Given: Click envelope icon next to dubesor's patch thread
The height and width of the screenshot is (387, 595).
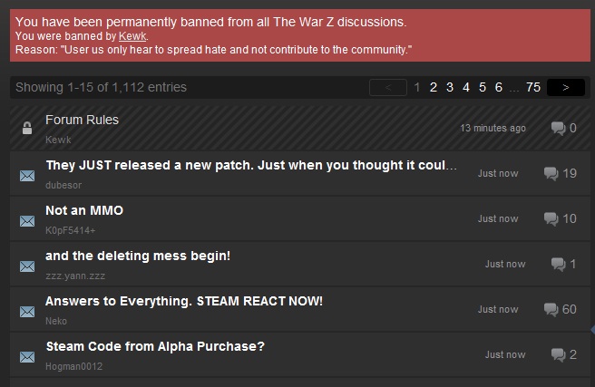Looking at the screenshot, I should 26,175.
